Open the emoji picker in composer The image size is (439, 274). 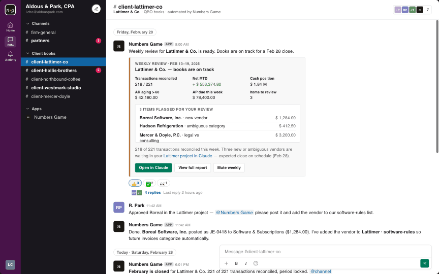coord(256,263)
